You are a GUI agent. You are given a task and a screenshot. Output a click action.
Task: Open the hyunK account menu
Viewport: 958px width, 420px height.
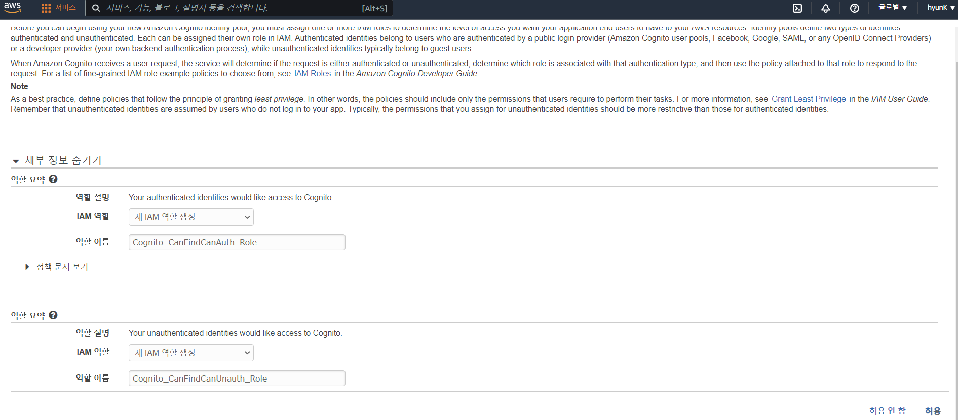click(941, 8)
